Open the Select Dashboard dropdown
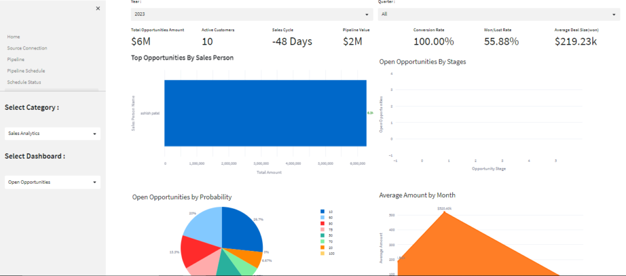The image size is (626, 276). (x=52, y=182)
